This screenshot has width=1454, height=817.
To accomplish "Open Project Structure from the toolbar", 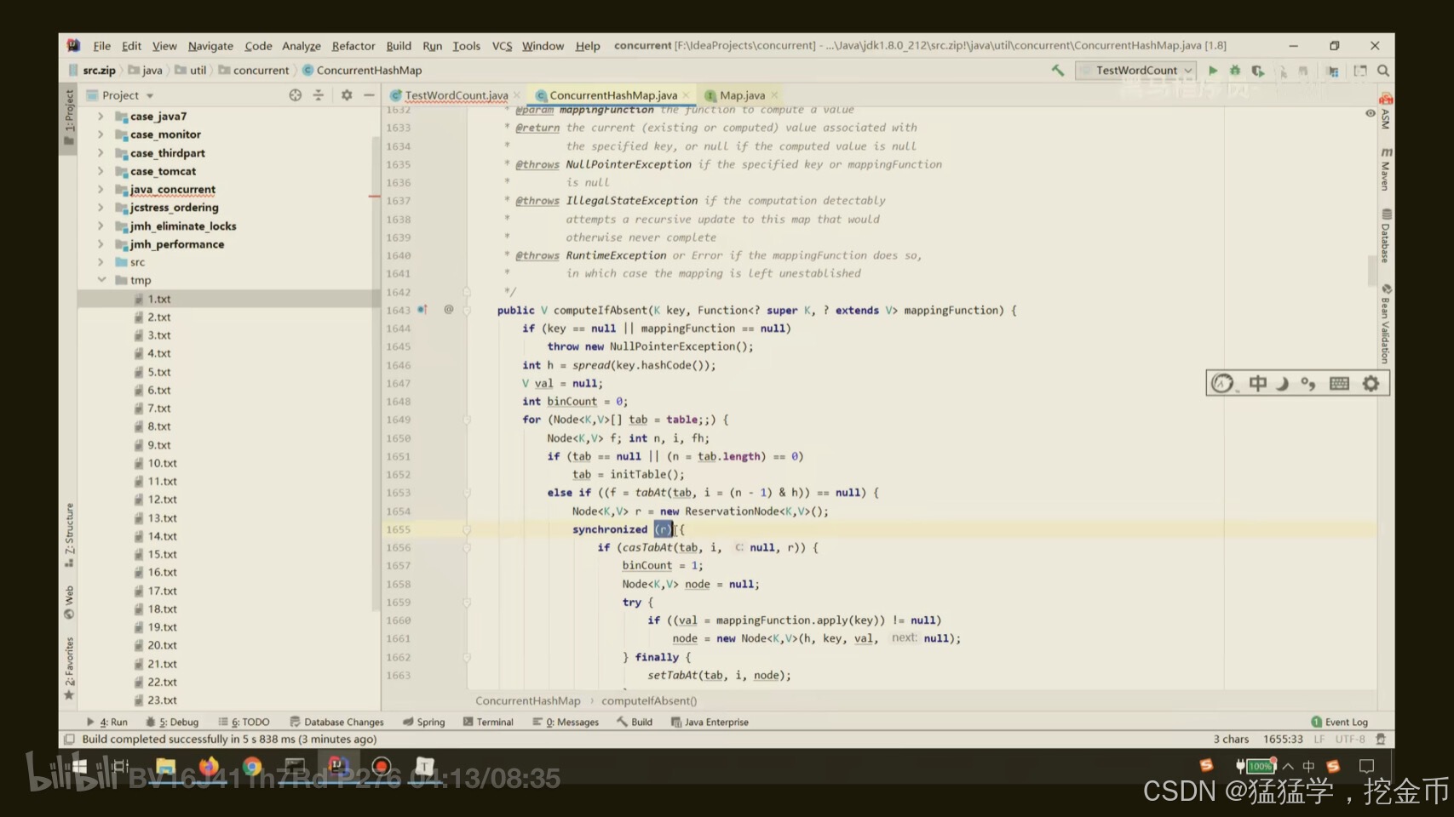I will 1333,71.
